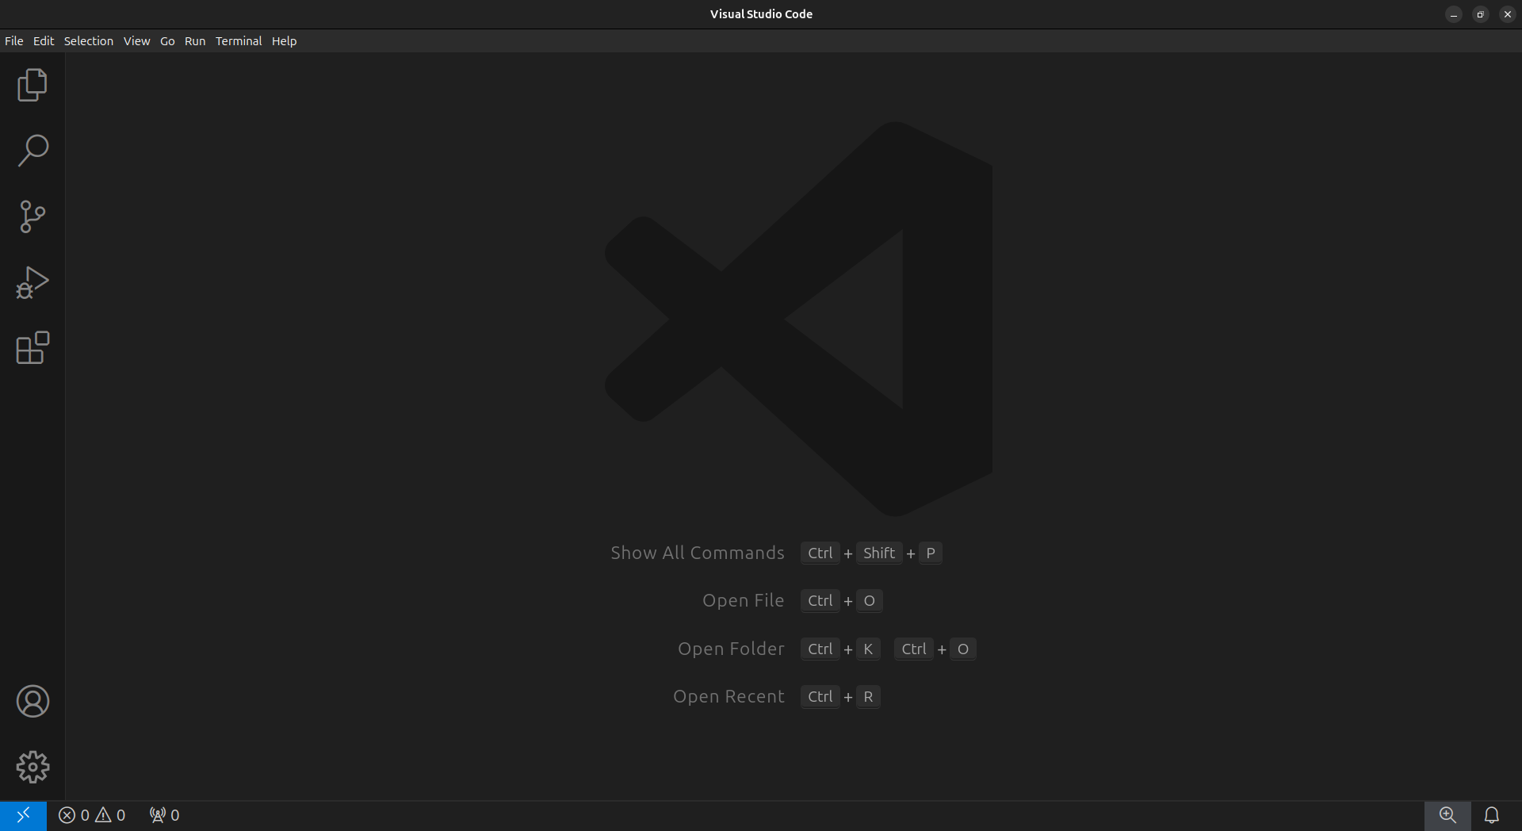Show the notifications bell

point(1491,815)
